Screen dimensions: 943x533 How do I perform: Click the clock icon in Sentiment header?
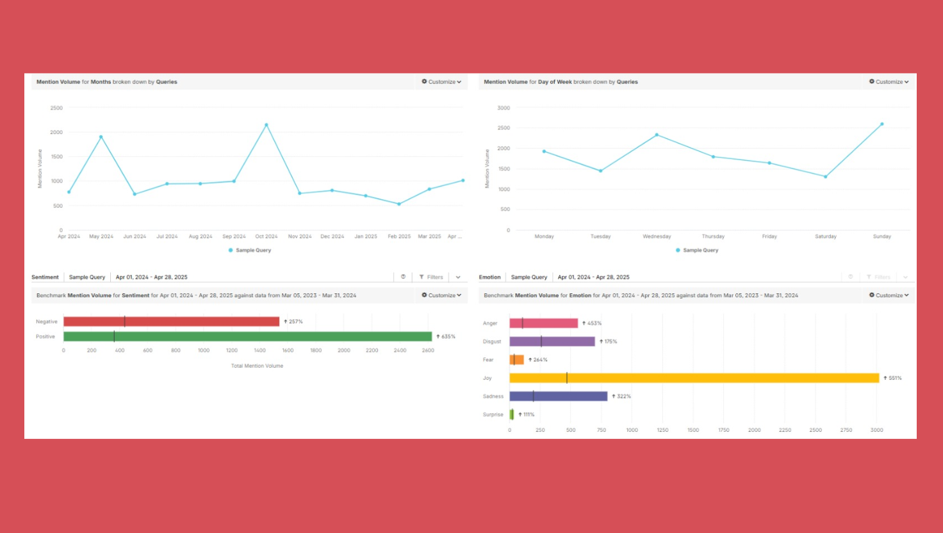tap(403, 277)
